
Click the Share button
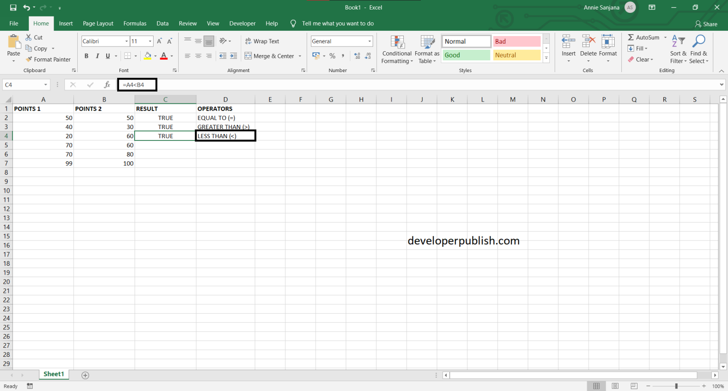point(706,24)
